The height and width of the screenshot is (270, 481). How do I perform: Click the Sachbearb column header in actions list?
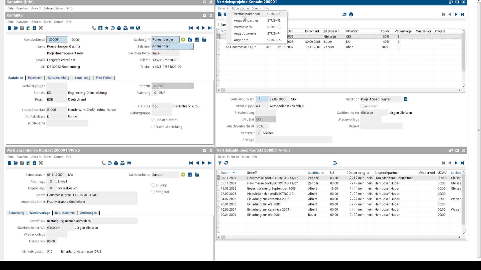pos(316,173)
